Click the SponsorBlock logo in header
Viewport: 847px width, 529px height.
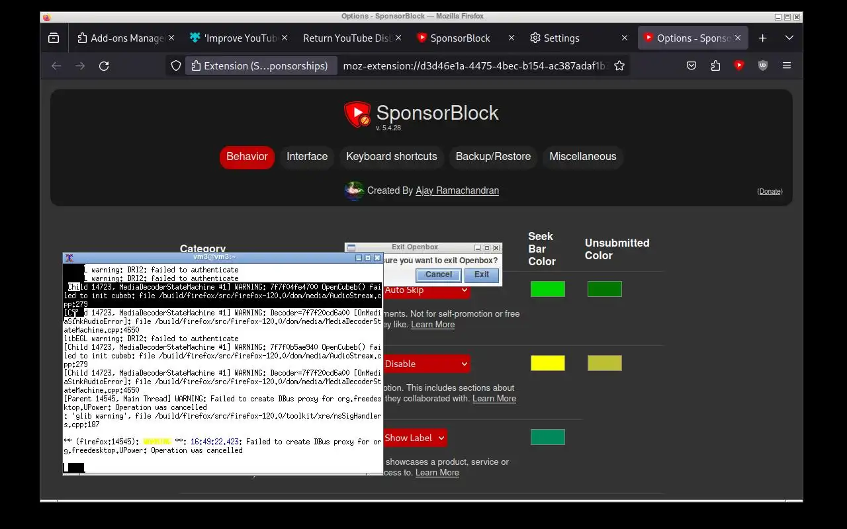(x=357, y=114)
